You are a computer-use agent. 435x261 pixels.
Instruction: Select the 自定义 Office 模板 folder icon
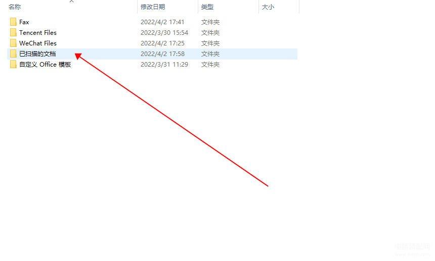pyautogui.click(x=13, y=64)
